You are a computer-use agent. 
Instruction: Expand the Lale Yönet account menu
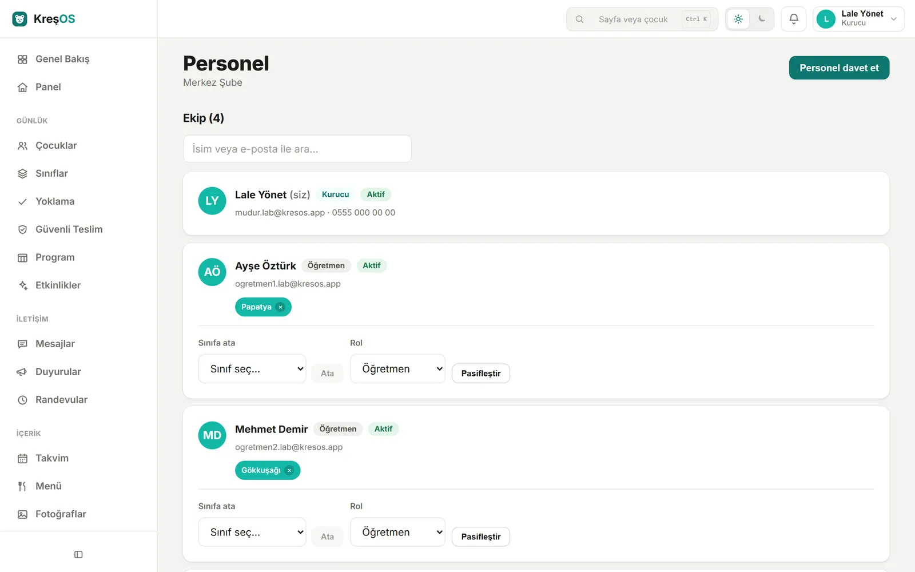pos(858,19)
